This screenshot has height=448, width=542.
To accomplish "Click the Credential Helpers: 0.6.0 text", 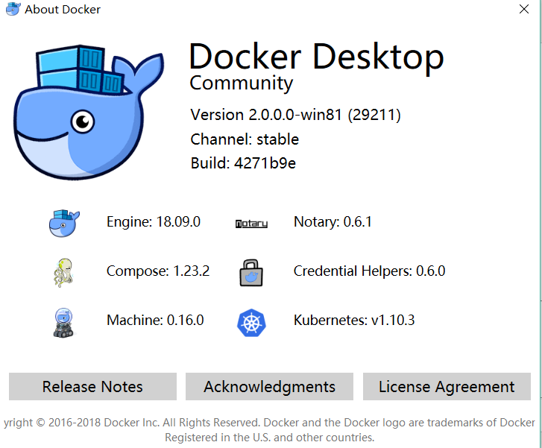I will [x=370, y=271].
